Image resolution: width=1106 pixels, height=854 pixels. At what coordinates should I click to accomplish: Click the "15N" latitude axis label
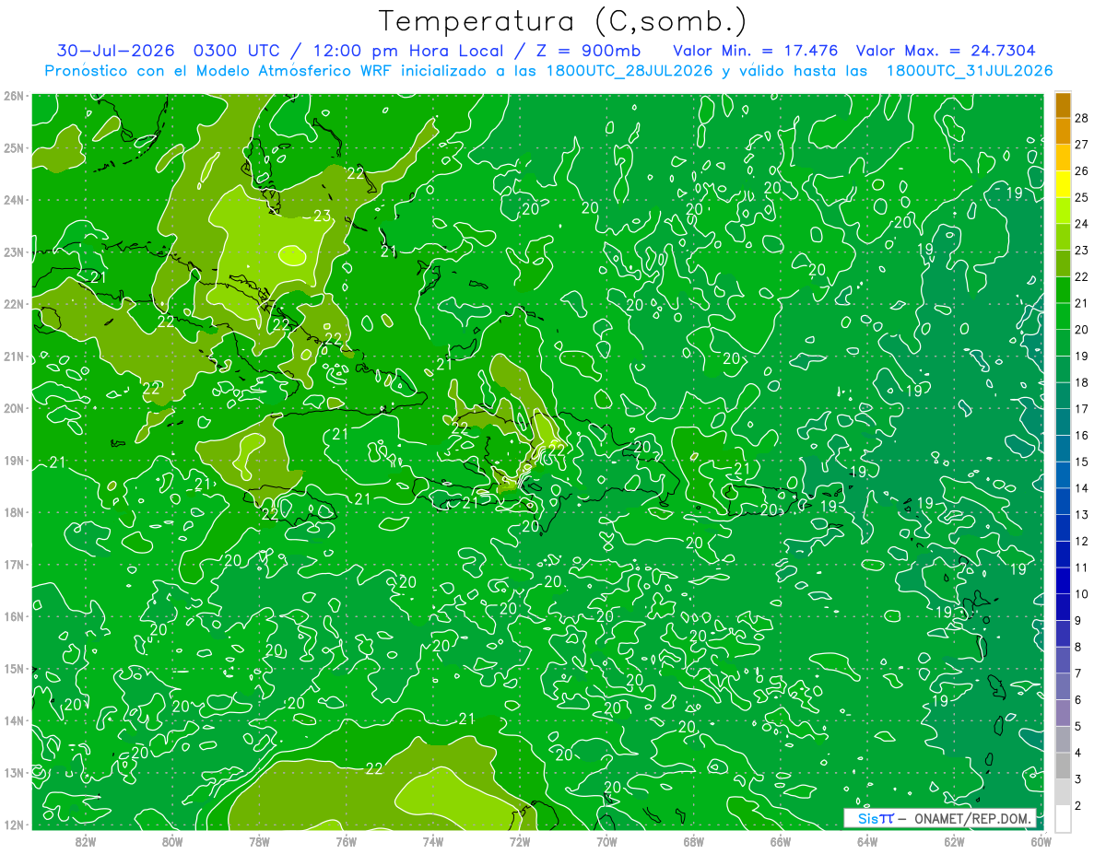pyautogui.click(x=13, y=668)
